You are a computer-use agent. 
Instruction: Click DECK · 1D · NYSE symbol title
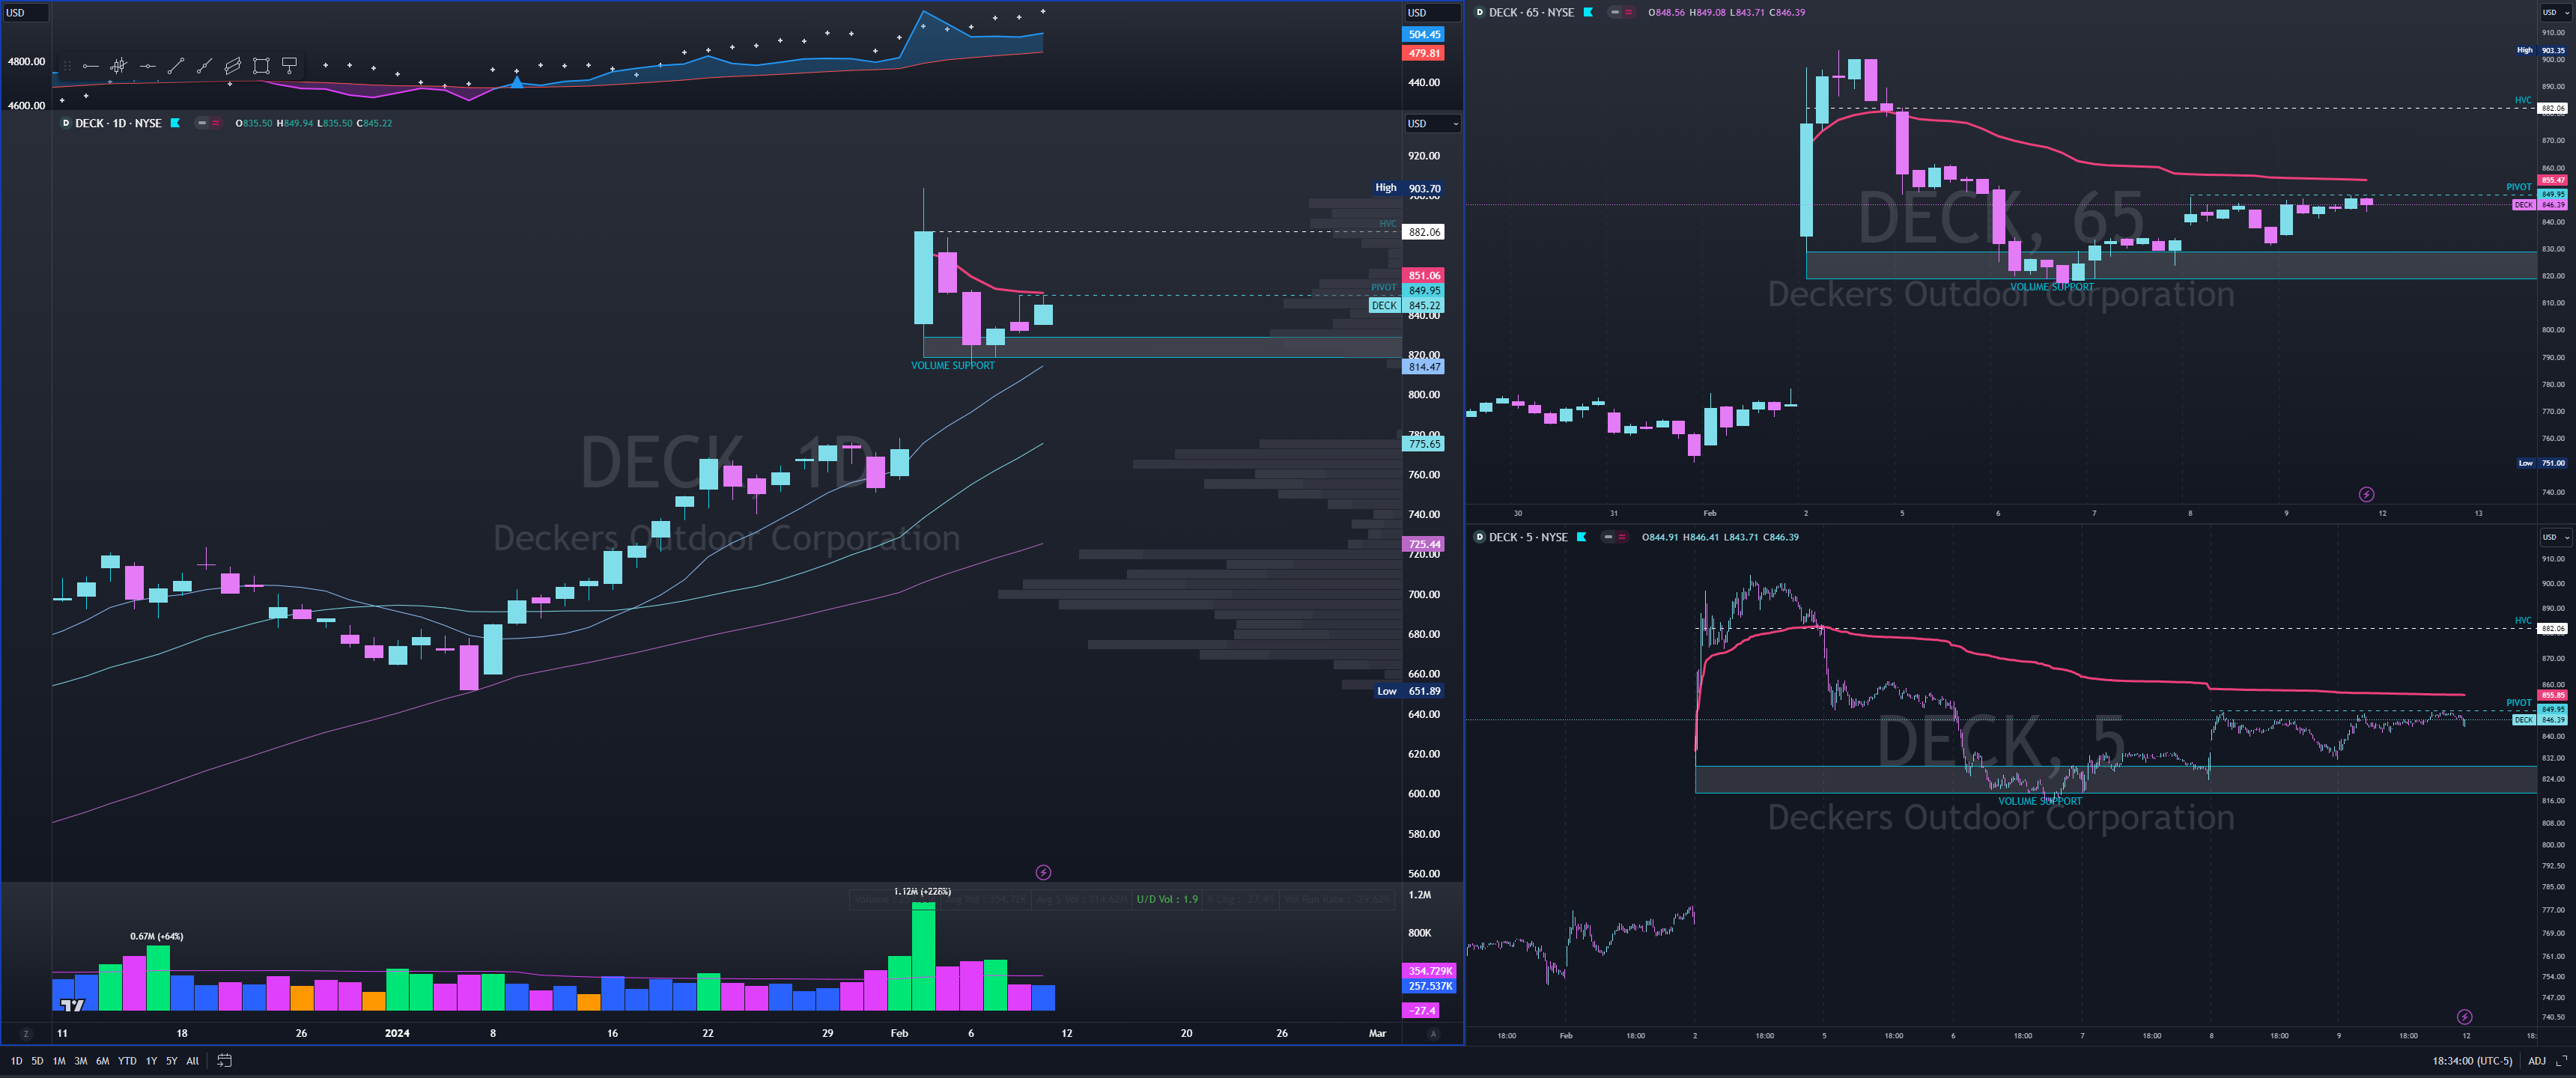(118, 123)
